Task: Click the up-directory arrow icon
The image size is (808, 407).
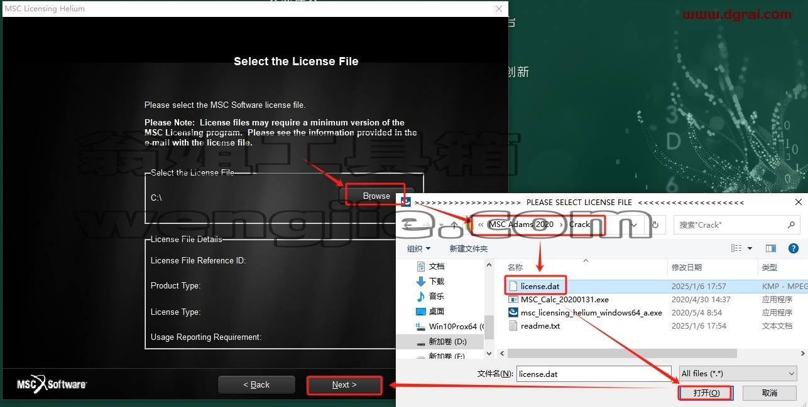Action: point(454,225)
